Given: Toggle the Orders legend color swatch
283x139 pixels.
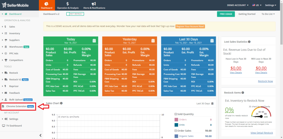Looking at the screenshot, I should (176, 119).
